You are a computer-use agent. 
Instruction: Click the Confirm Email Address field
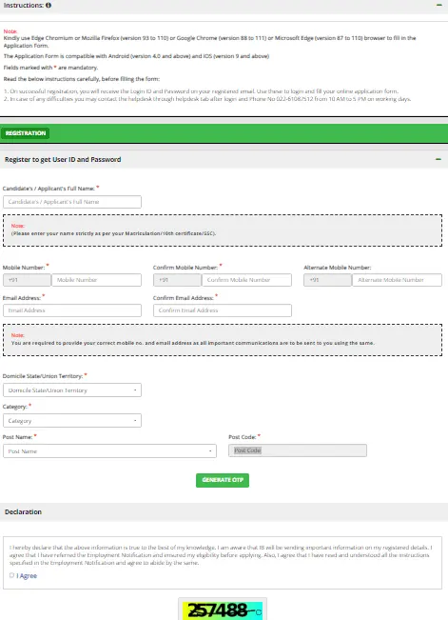[223, 310]
